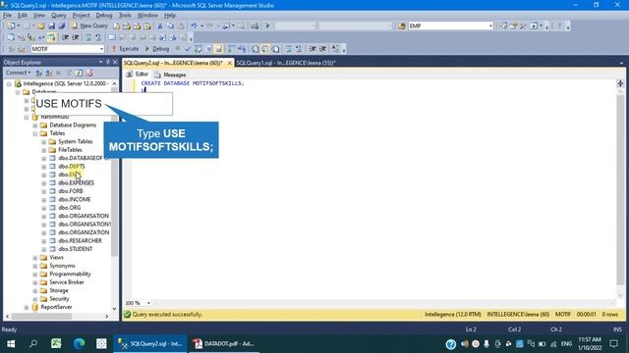Click the Object Explorer horizontal scrollbar

pos(41,316)
